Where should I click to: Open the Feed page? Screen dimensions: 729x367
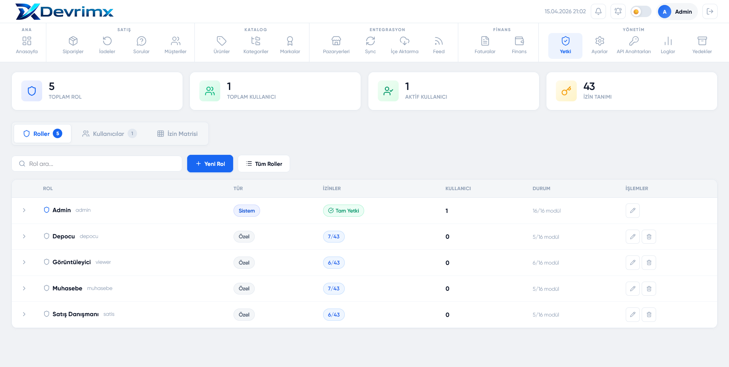[x=439, y=46]
